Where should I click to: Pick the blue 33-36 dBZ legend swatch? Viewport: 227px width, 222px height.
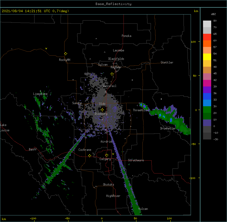(207, 96)
